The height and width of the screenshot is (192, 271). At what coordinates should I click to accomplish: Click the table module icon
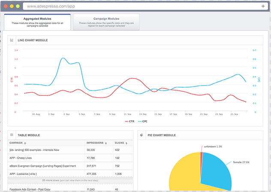12,135
